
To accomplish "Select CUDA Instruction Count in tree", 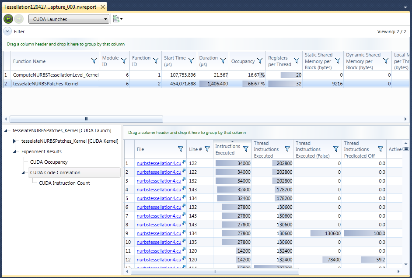I will 64,183.
